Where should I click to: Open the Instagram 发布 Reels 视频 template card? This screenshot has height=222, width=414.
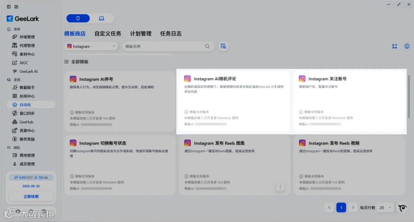349,165
